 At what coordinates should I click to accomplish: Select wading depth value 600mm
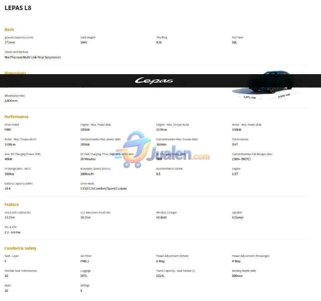coord(237,276)
